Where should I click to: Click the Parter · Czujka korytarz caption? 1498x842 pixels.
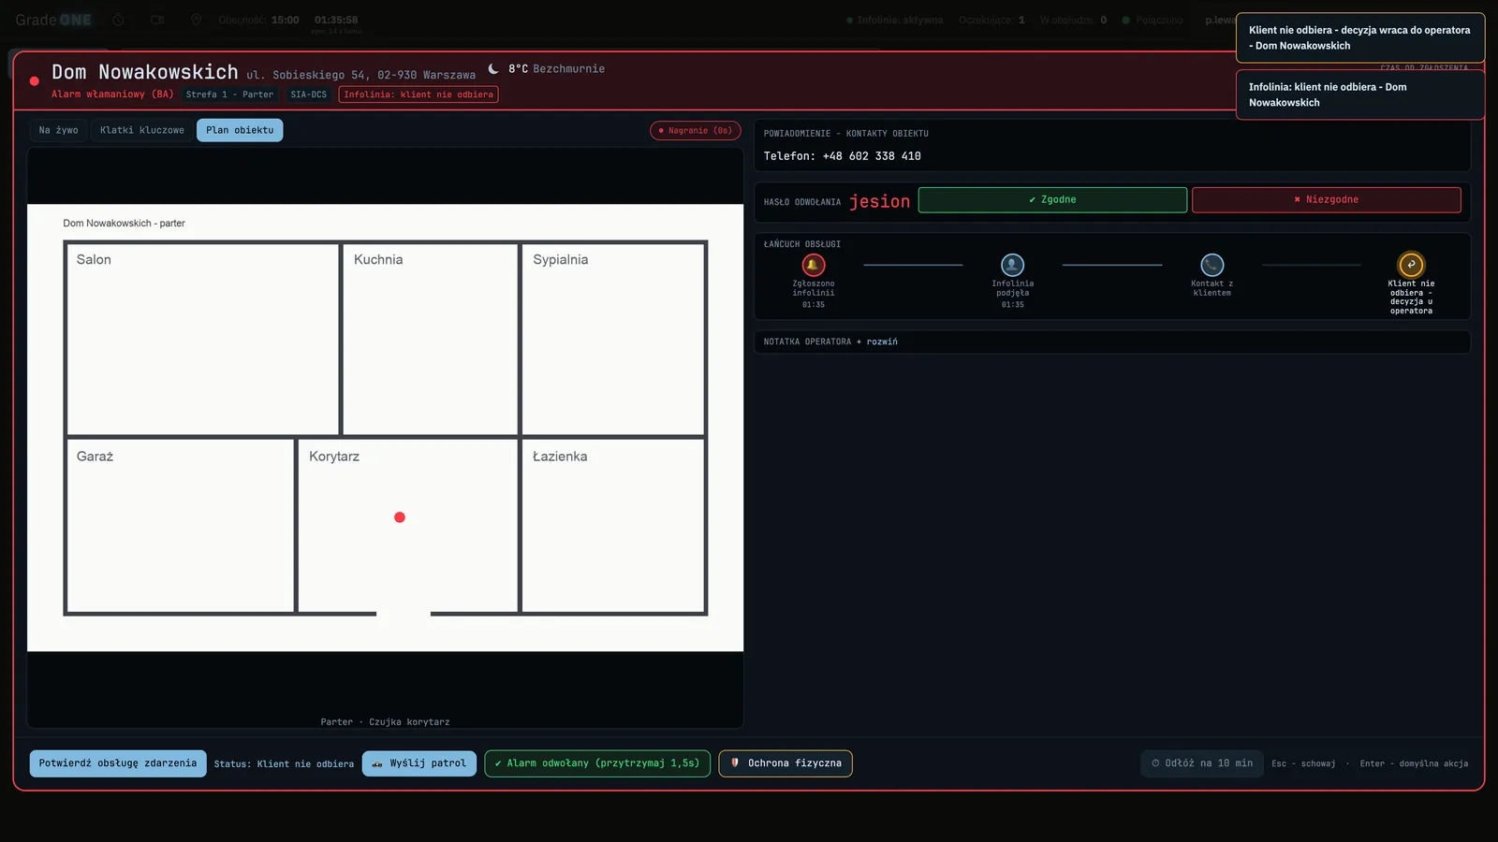pos(385,722)
